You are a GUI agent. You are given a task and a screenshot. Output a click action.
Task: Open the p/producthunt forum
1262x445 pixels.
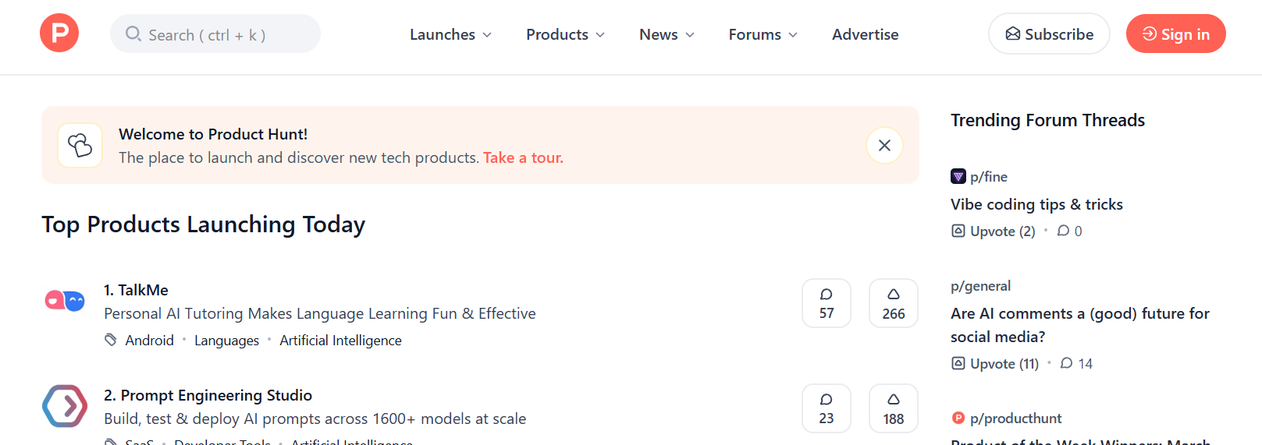[1015, 419]
